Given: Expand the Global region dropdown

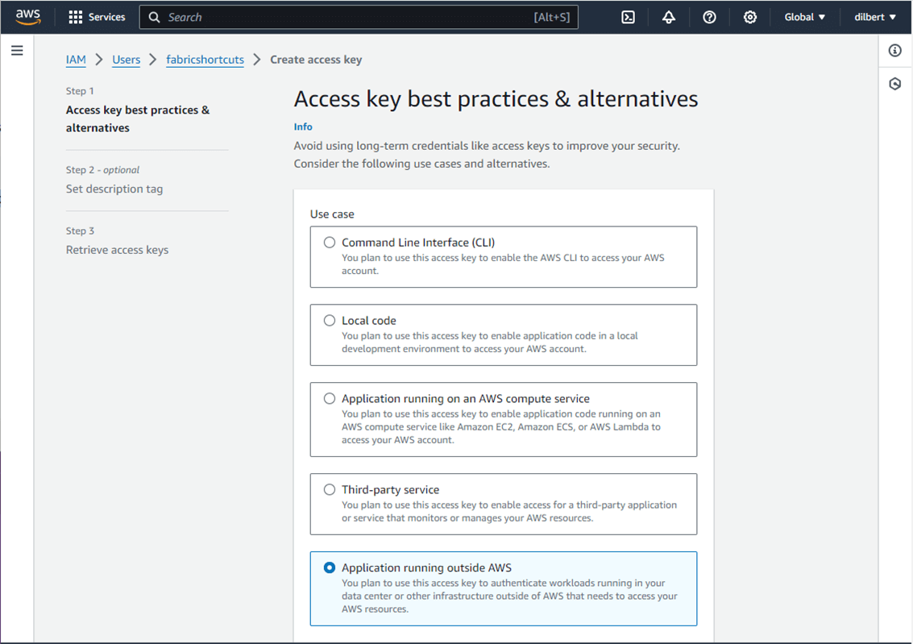Looking at the screenshot, I should (x=805, y=17).
